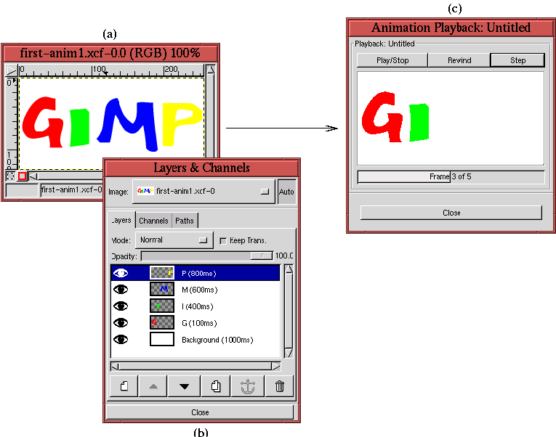The image size is (556, 437).
Task: Delete the layer with the trash icon
Action: (279, 386)
